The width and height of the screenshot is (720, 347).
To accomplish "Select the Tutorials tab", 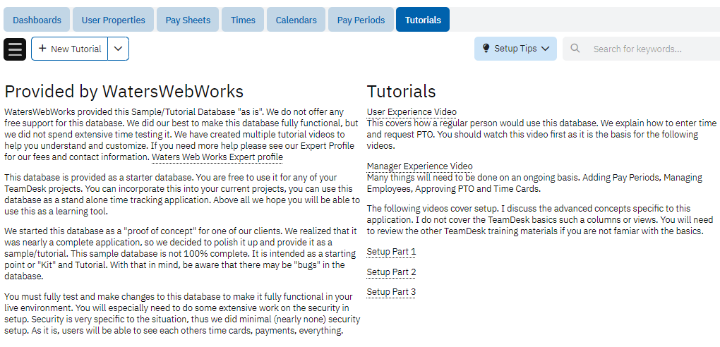I will 423,20.
